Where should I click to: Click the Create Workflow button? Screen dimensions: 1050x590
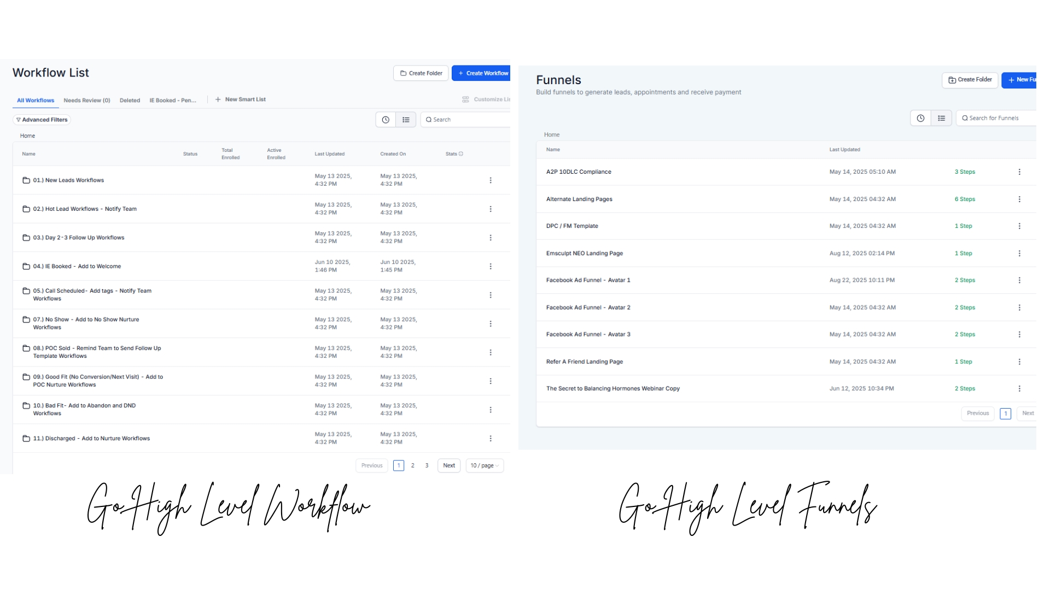(x=482, y=73)
